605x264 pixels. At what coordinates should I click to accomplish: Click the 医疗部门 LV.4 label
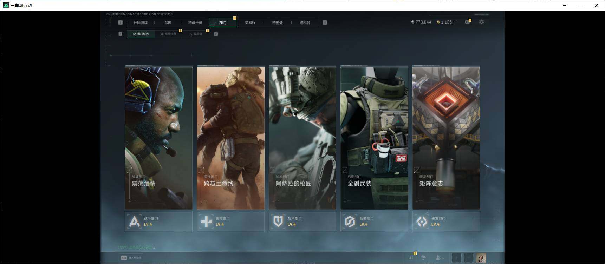[220, 225]
